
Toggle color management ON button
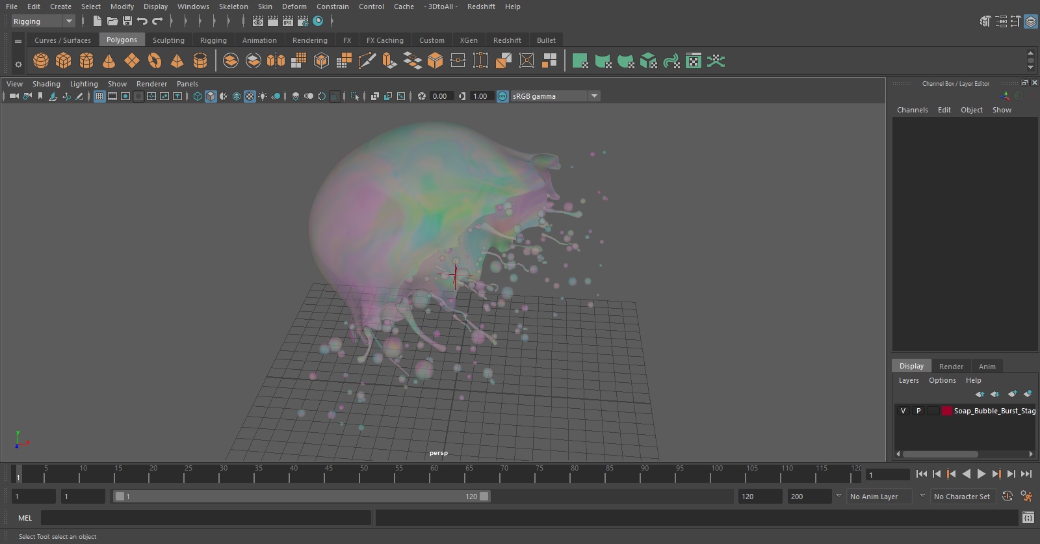[x=502, y=96]
